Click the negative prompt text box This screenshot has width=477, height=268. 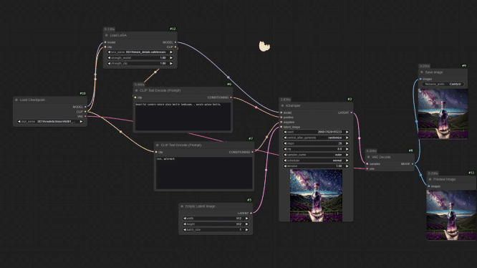(204, 173)
